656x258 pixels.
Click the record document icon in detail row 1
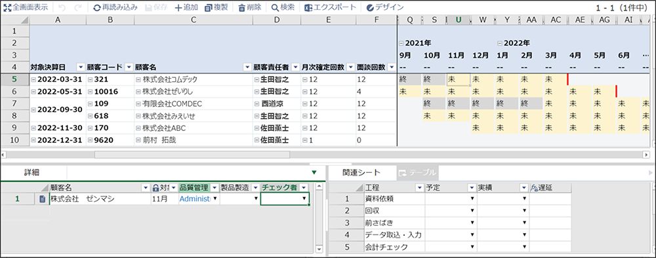click(42, 199)
